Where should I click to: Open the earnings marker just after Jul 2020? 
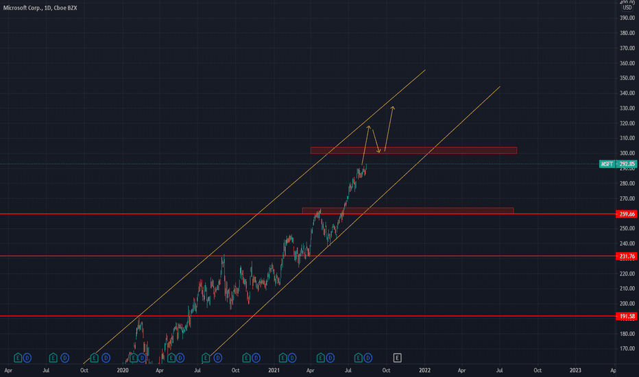206,358
